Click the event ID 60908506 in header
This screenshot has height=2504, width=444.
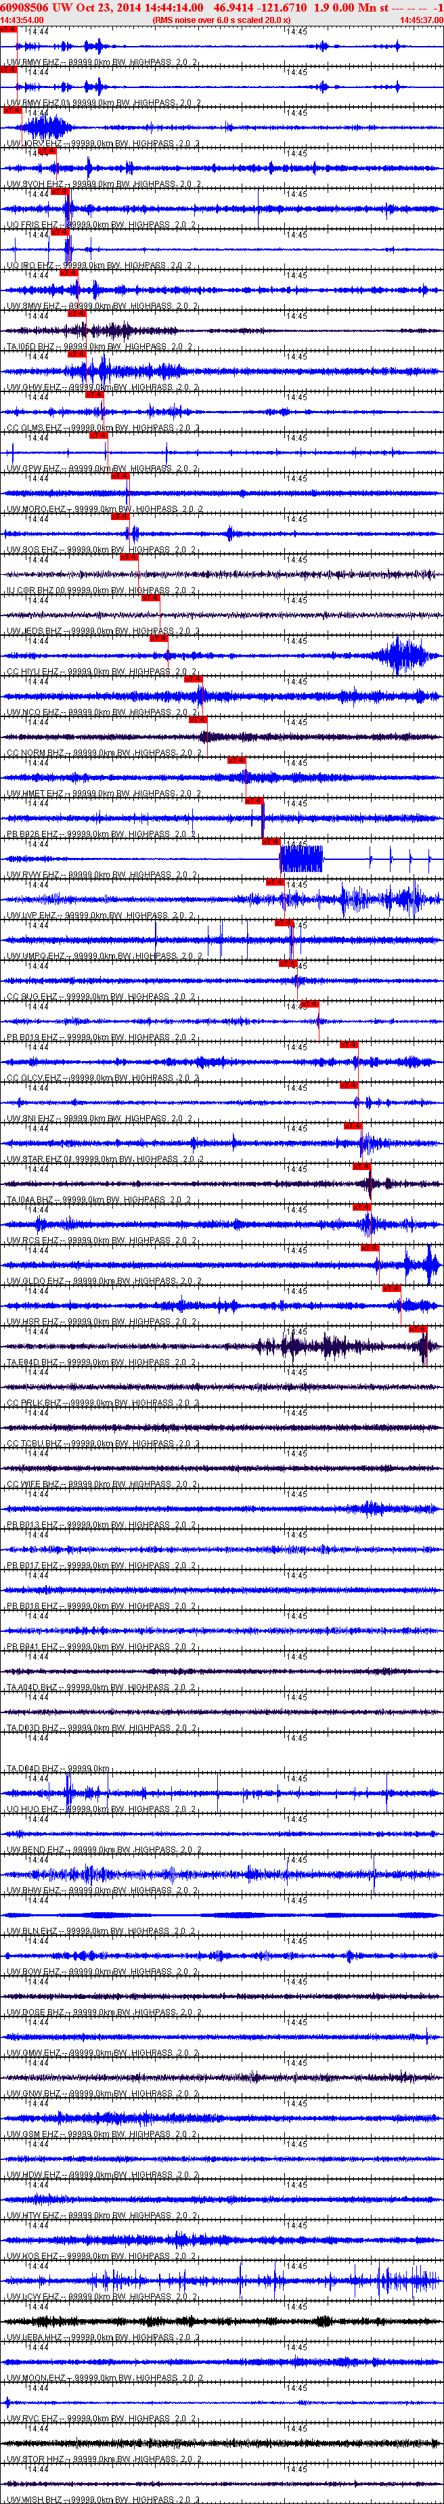tap(25, 7)
